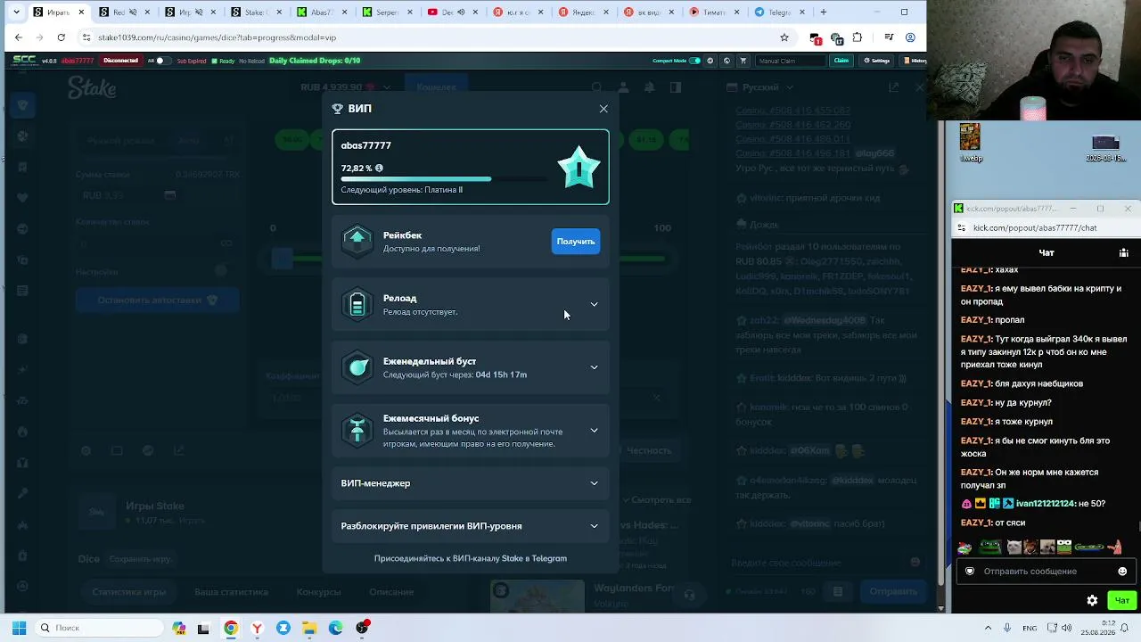Claim the rakeback with the Получить button
The width and height of the screenshot is (1141, 642).
[576, 242]
